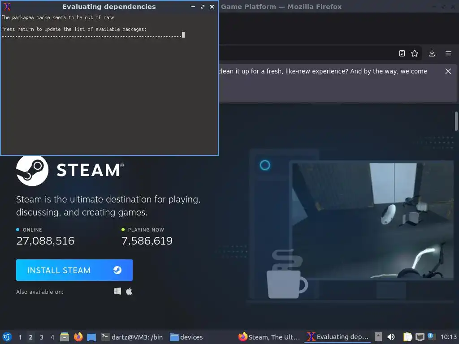Viewport: 459px width, 344px height.
Task: Click the coffee cup graphic on Steam page
Action: 287,274
